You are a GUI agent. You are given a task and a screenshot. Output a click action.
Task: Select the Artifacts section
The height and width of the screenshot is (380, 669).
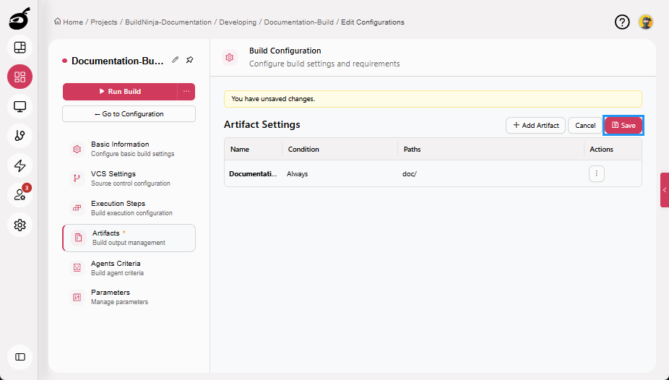[x=129, y=238]
